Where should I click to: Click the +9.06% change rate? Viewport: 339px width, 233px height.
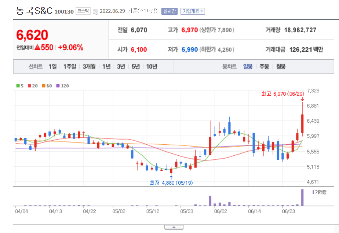[x=71, y=47]
